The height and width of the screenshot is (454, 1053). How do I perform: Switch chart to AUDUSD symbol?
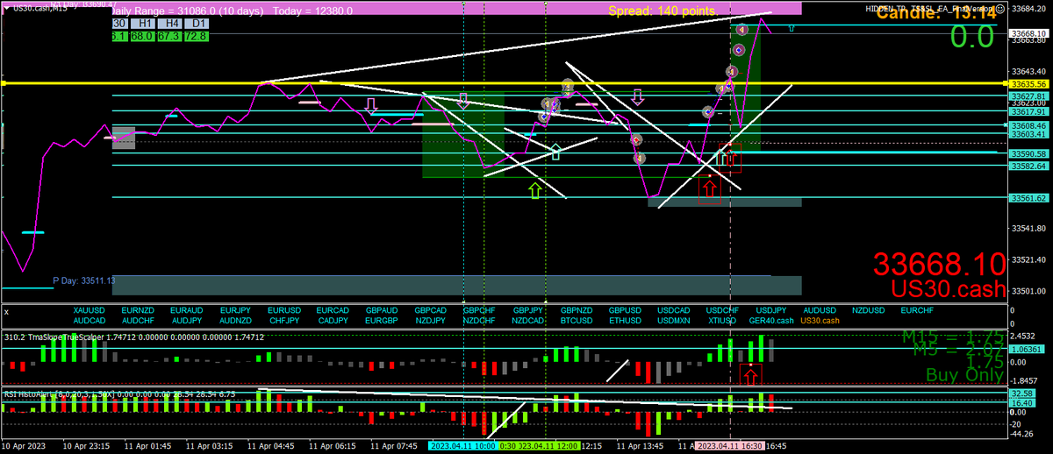pyautogui.click(x=820, y=311)
